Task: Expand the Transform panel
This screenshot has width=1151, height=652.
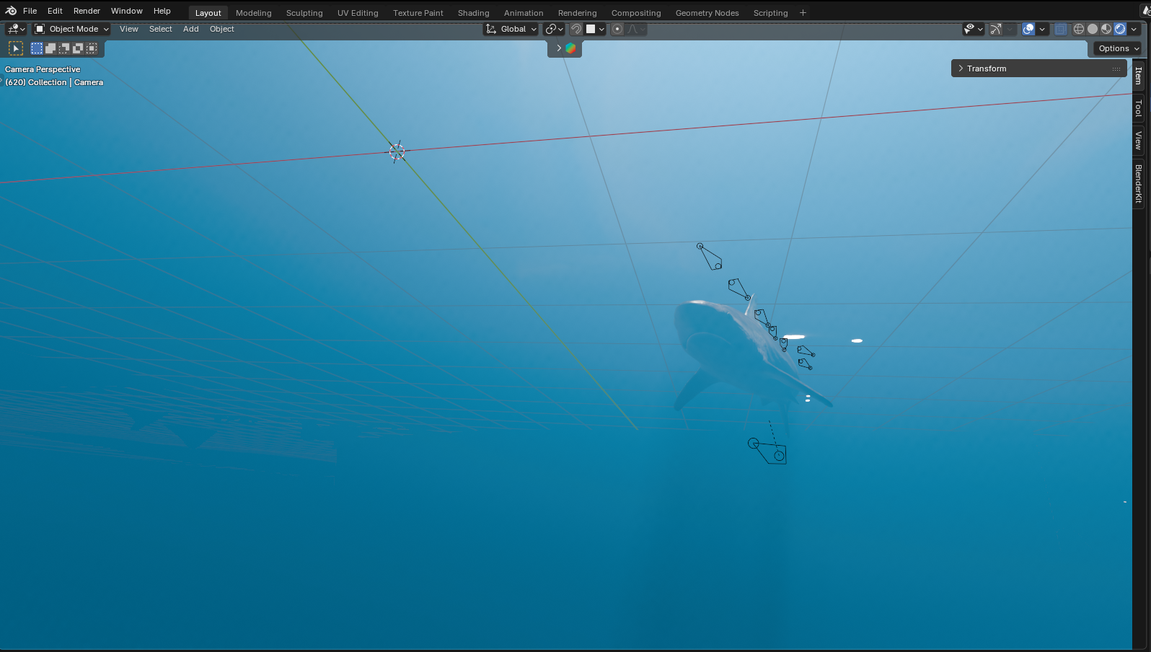Action: (987, 69)
